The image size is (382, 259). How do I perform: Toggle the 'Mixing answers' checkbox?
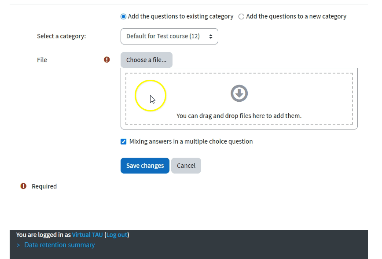tap(124, 142)
